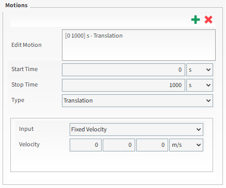Select the '[0 1000] s - Translation' motion entry
The image size is (226, 188).
(x=94, y=36)
